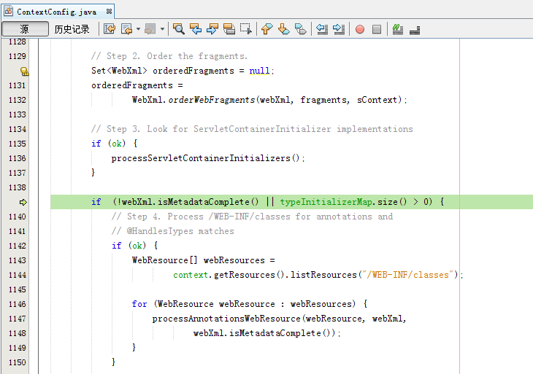Screen dimensions: 533x374
Task: Click green program counter arrow in gutter
Action: point(23,202)
